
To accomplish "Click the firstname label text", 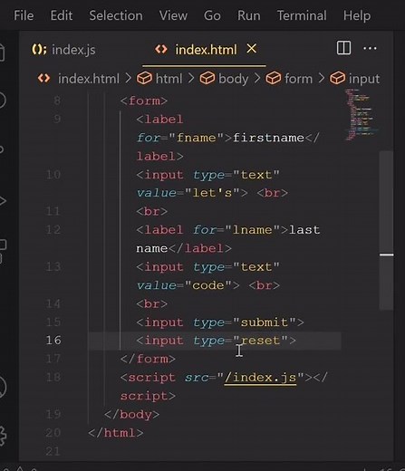I will point(268,138).
